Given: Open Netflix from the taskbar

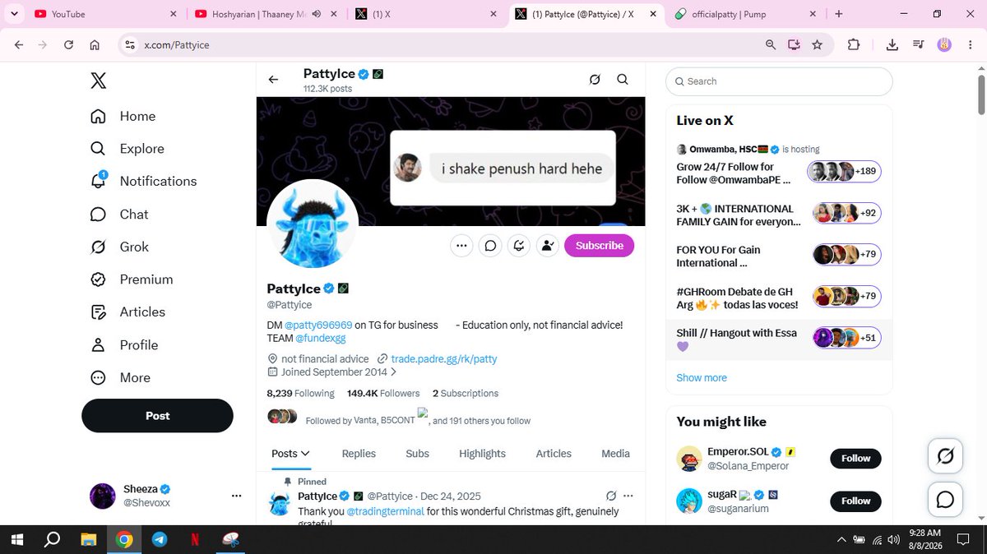Looking at the screenshot, I should (195, 540).
